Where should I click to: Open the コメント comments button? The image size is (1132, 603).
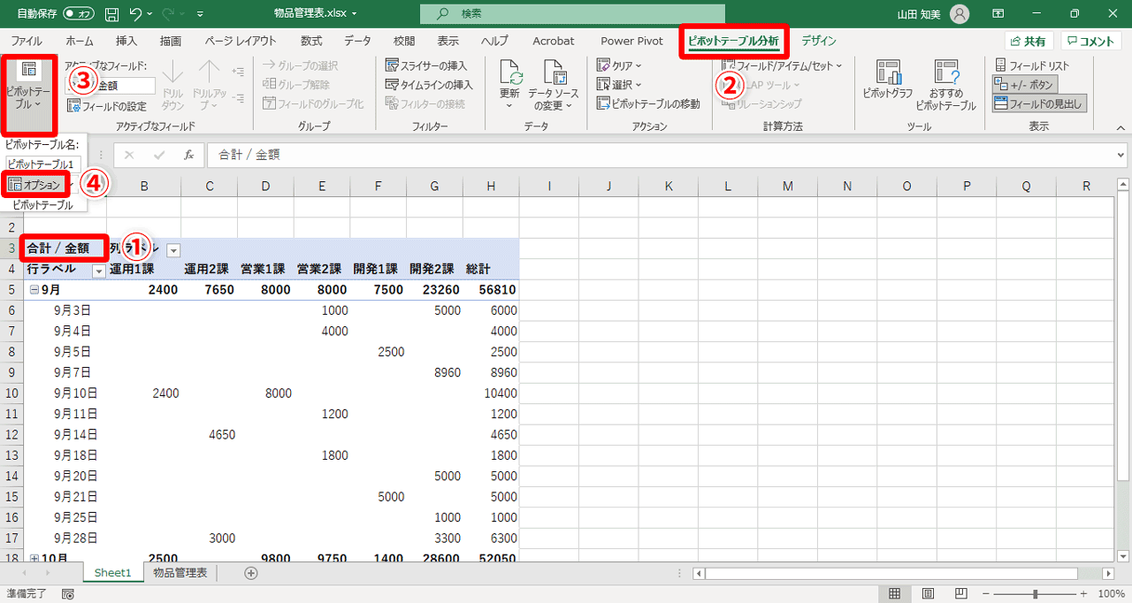coord(1091,42)
